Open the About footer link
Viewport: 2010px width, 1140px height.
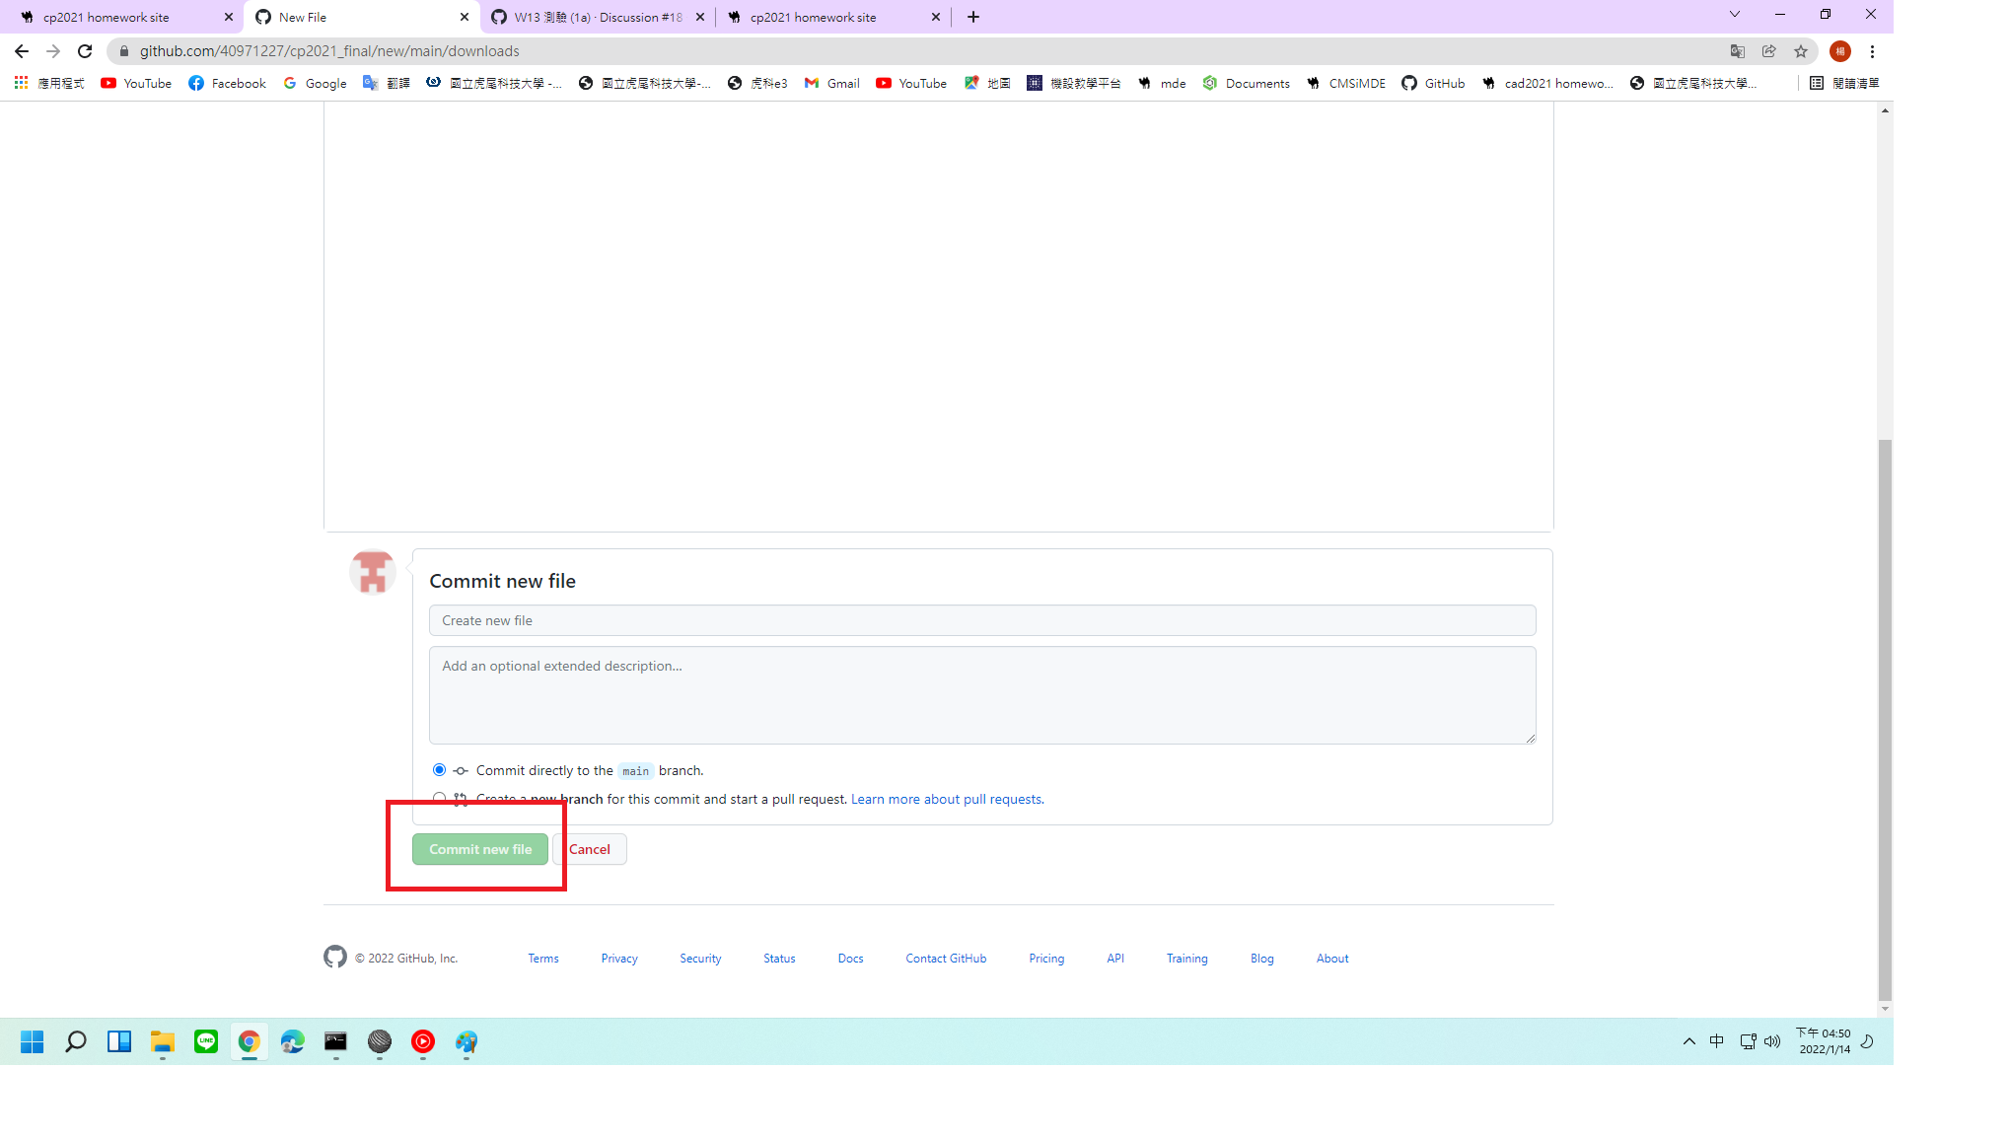(1332, 959)
